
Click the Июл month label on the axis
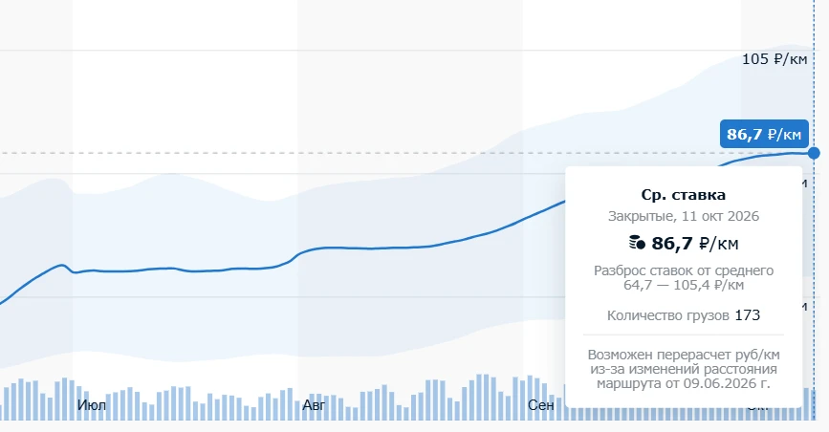point(92,405)
